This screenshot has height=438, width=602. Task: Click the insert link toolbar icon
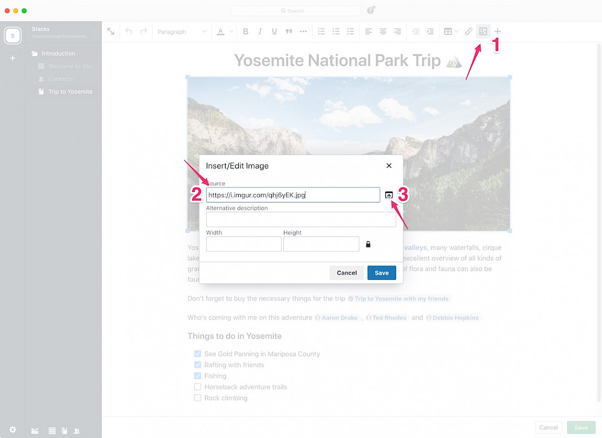tap(469, 31)
